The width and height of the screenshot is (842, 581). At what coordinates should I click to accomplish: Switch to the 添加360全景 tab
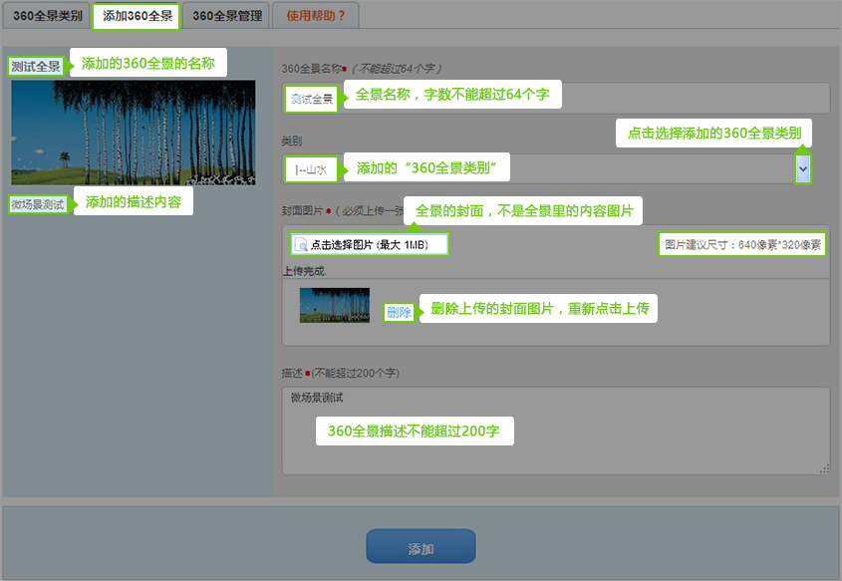[x=137, y=16]
